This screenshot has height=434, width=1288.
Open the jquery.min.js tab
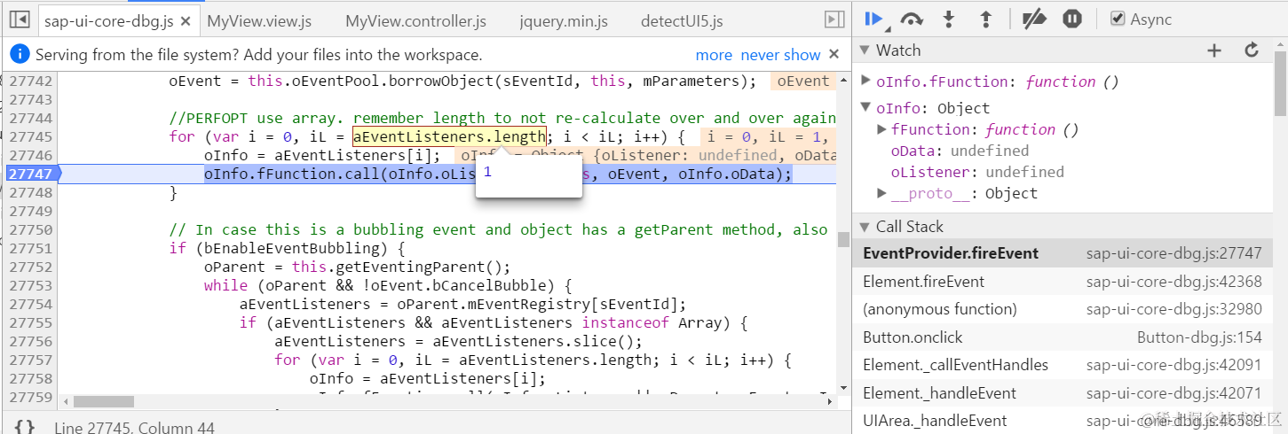coord(564,21)
